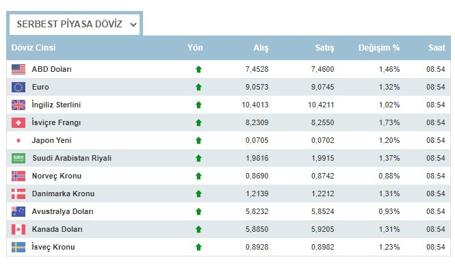This screenshot has height=266, width=455.
Task: Click the Denmark flag icon
Action: point(18,194)
